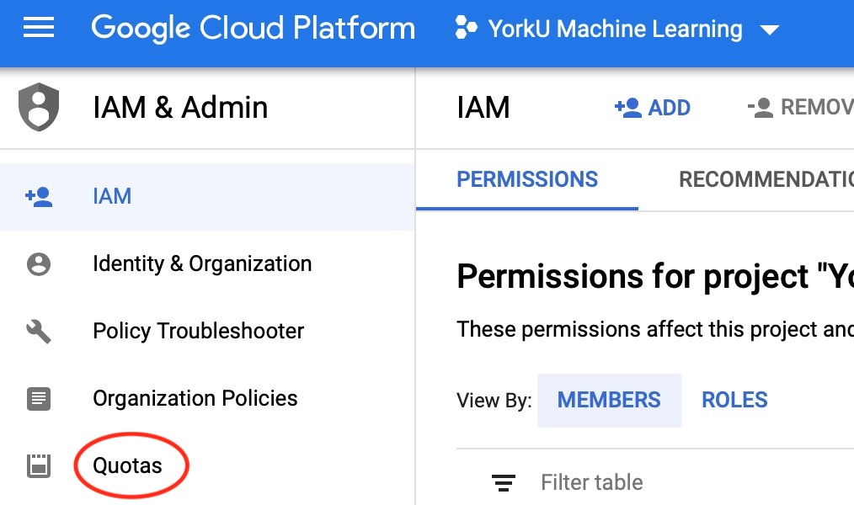Click the IAM add-person sidebar icon
Viewport: 854px width, 505px height.
[x=39, y=197]
